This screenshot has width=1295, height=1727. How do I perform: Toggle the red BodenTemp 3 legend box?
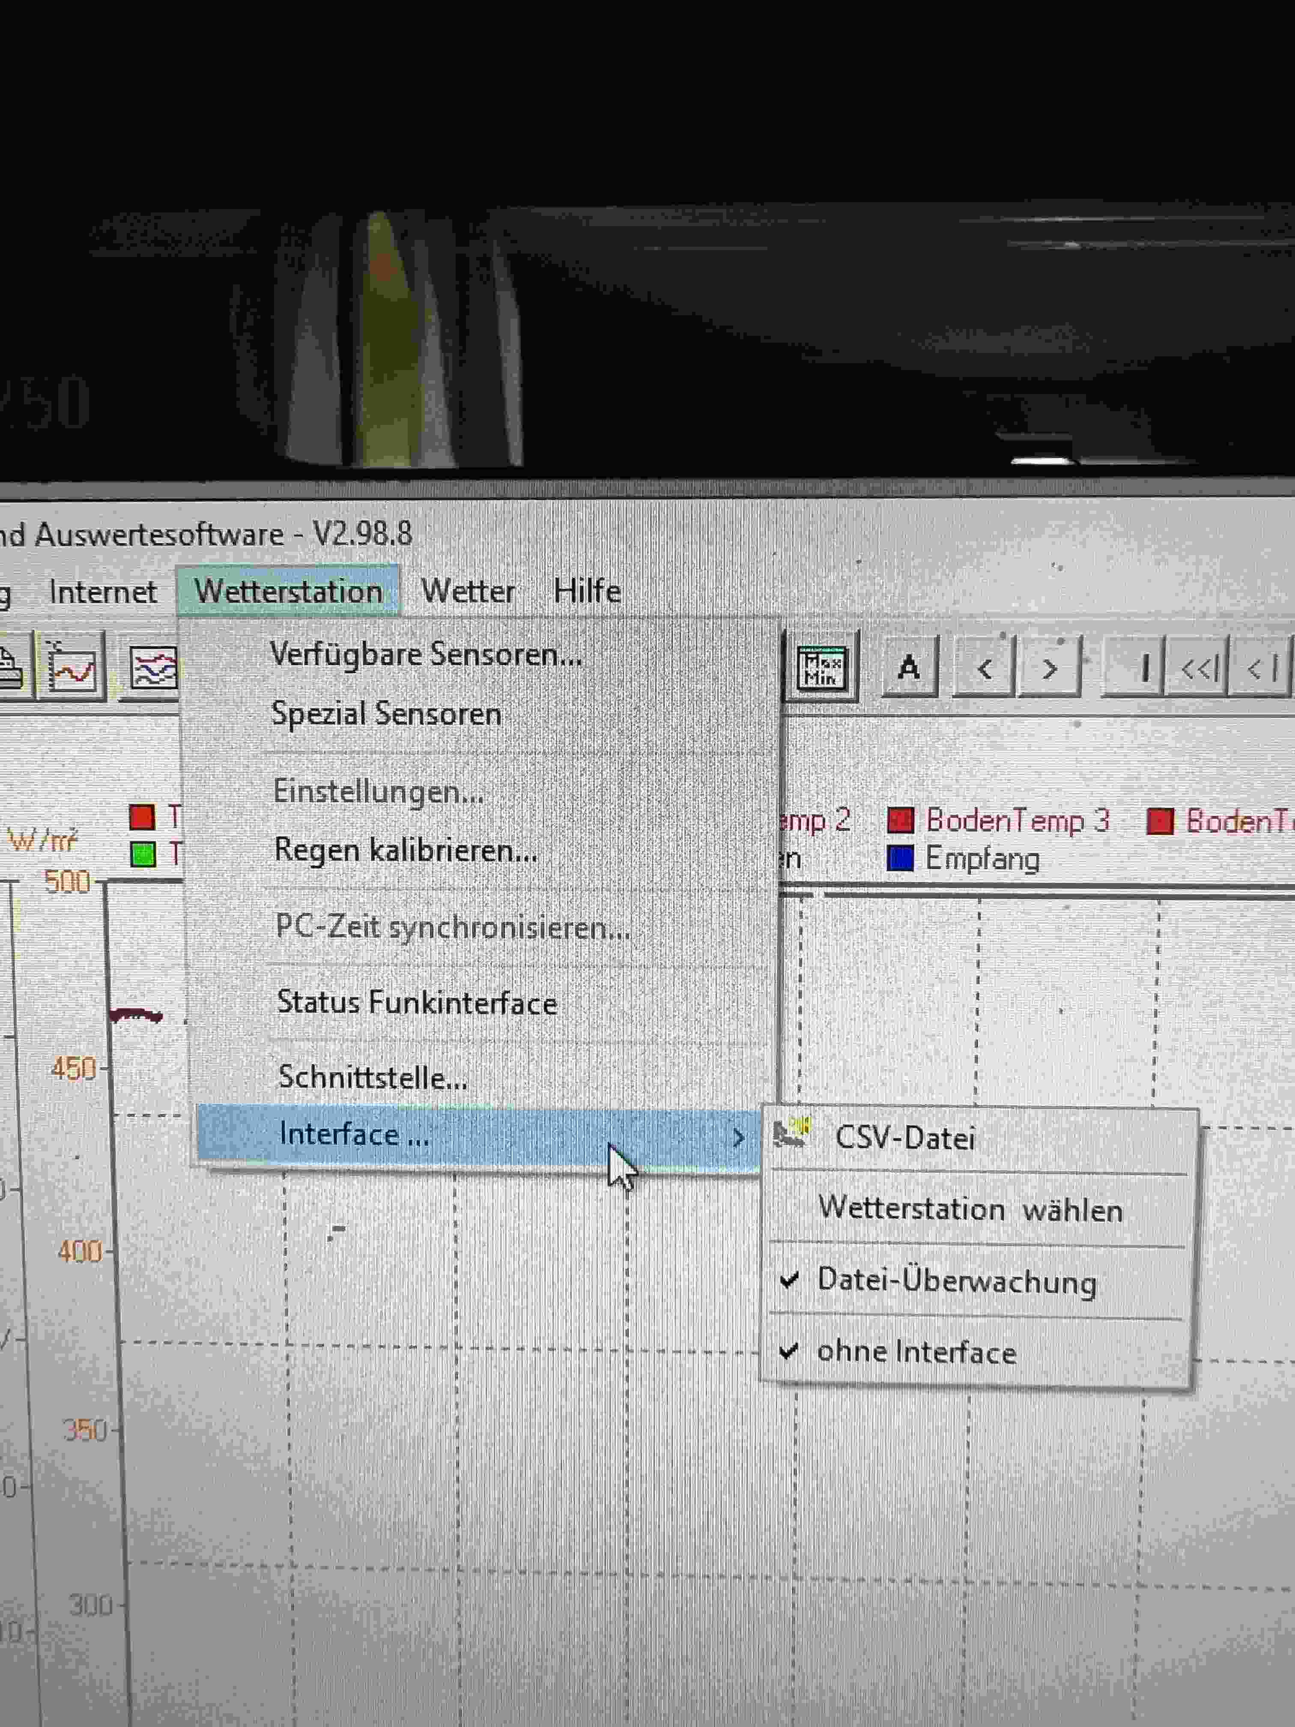point(900,820)
